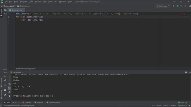Go to previous highlighted error arrow
The height and width of the screenshot is (107, 191).
pyautogui.click(x=187, y=14)
